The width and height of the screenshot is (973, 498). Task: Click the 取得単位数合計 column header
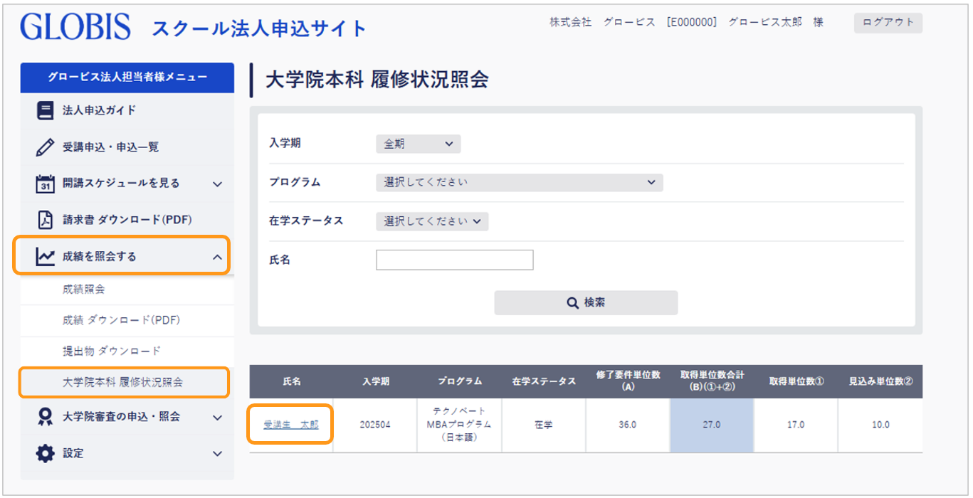pyautogui.click(x=712, y=381)
